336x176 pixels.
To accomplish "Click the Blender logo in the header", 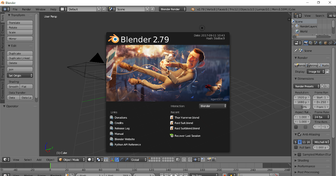I will pos(193,9).
